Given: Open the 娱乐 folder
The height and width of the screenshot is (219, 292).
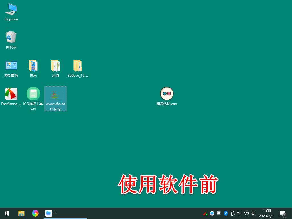Looking at the screenshot, I should [x=33, y=65].
